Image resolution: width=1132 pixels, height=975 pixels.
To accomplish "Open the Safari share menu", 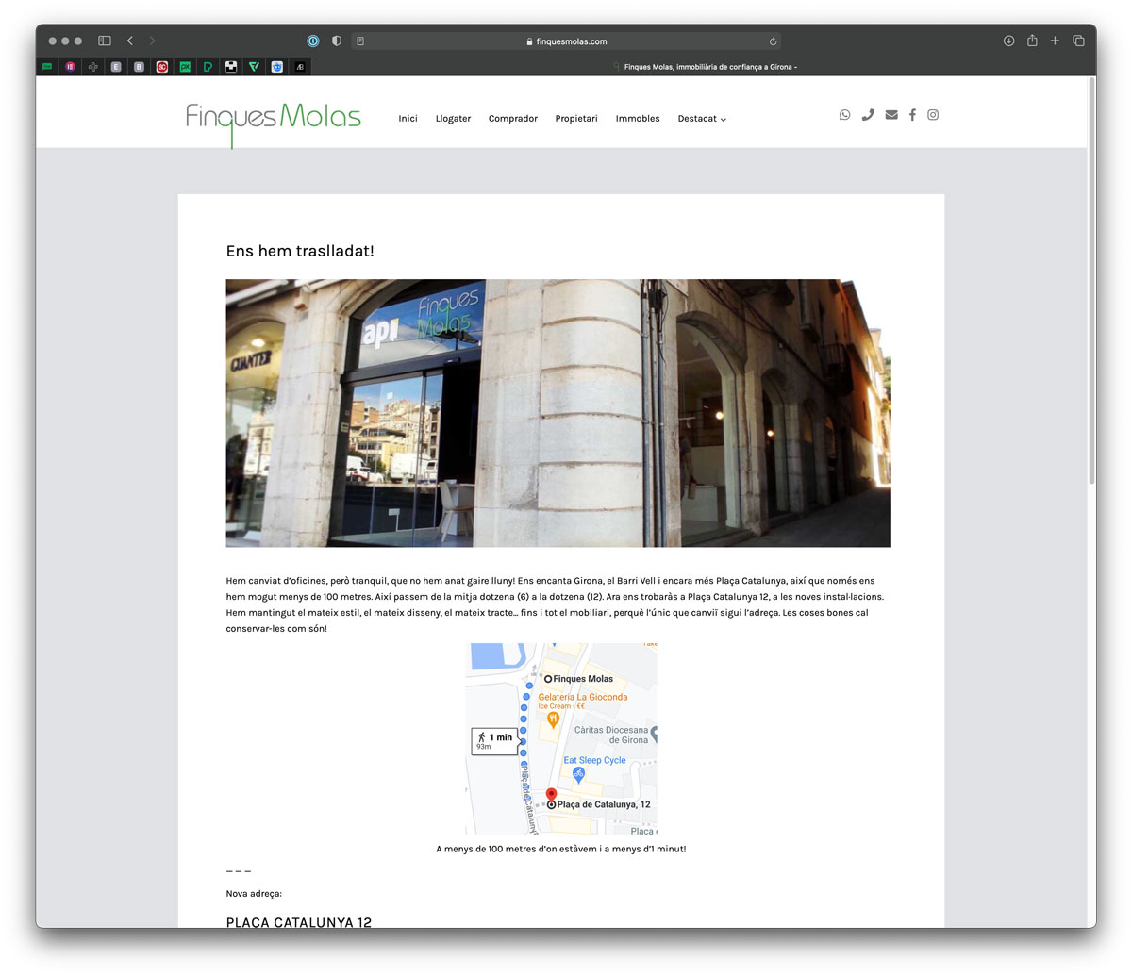I will pos(1032,41).
